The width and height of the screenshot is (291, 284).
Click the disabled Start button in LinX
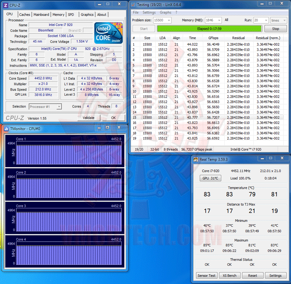(143, 29)
